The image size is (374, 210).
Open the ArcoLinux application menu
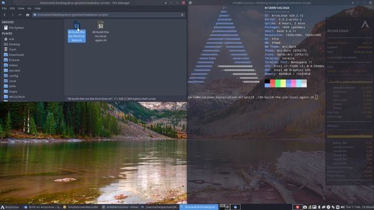[10, 207]
